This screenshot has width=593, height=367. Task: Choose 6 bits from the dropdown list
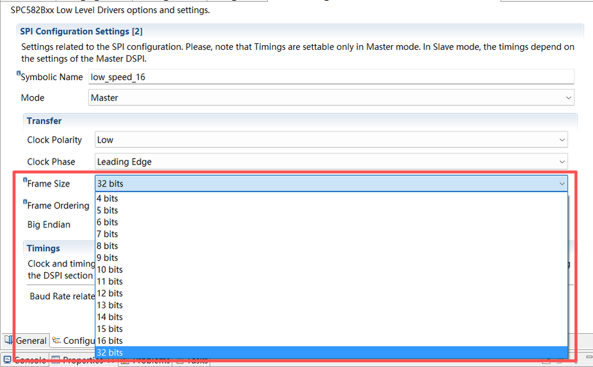331,222
